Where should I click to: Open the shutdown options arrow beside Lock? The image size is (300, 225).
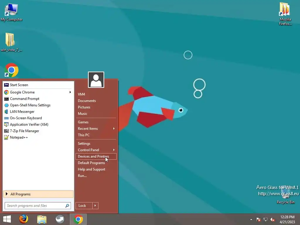point(95,206)
